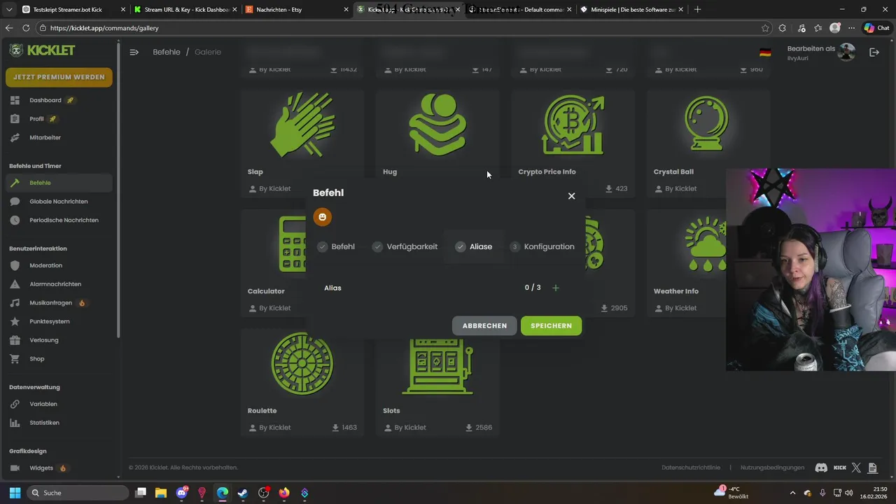Viewport: 896px width, 504px height.
Task: Open the Konfiguration step tab
Action: pos(542,246)
